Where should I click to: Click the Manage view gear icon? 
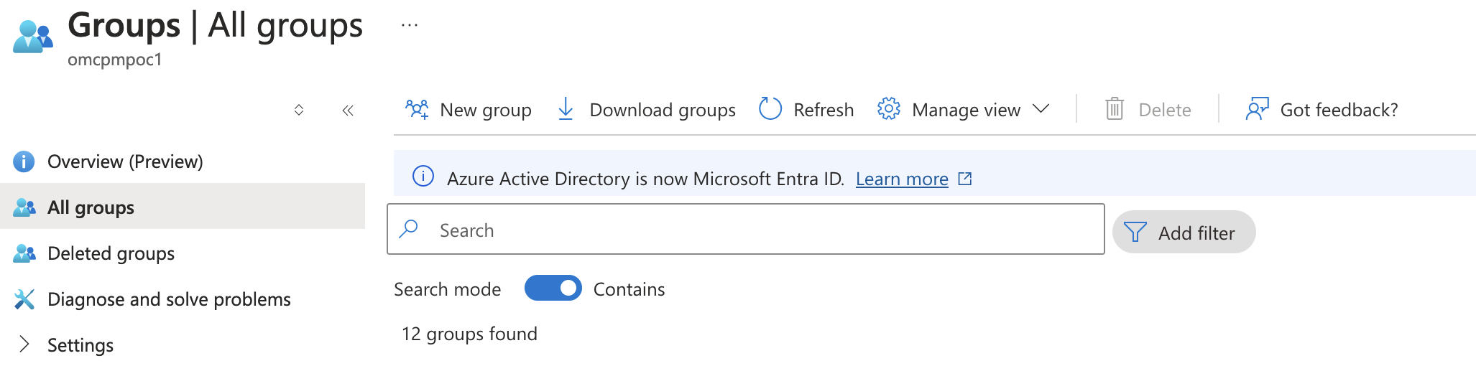coord(889,109)
